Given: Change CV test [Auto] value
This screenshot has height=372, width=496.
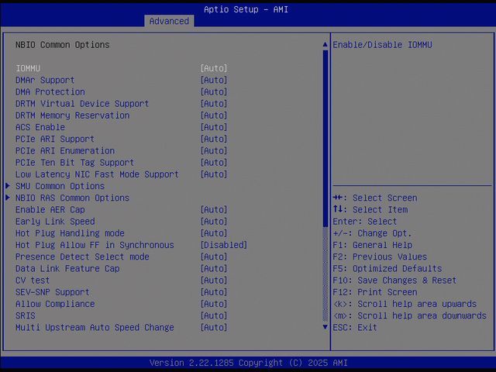Looking at the screenshot, I should click(214, 281).
